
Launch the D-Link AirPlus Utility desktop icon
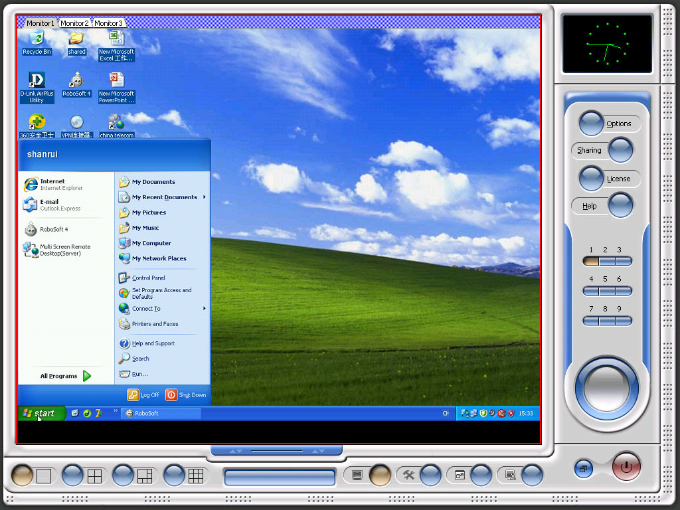37,88
